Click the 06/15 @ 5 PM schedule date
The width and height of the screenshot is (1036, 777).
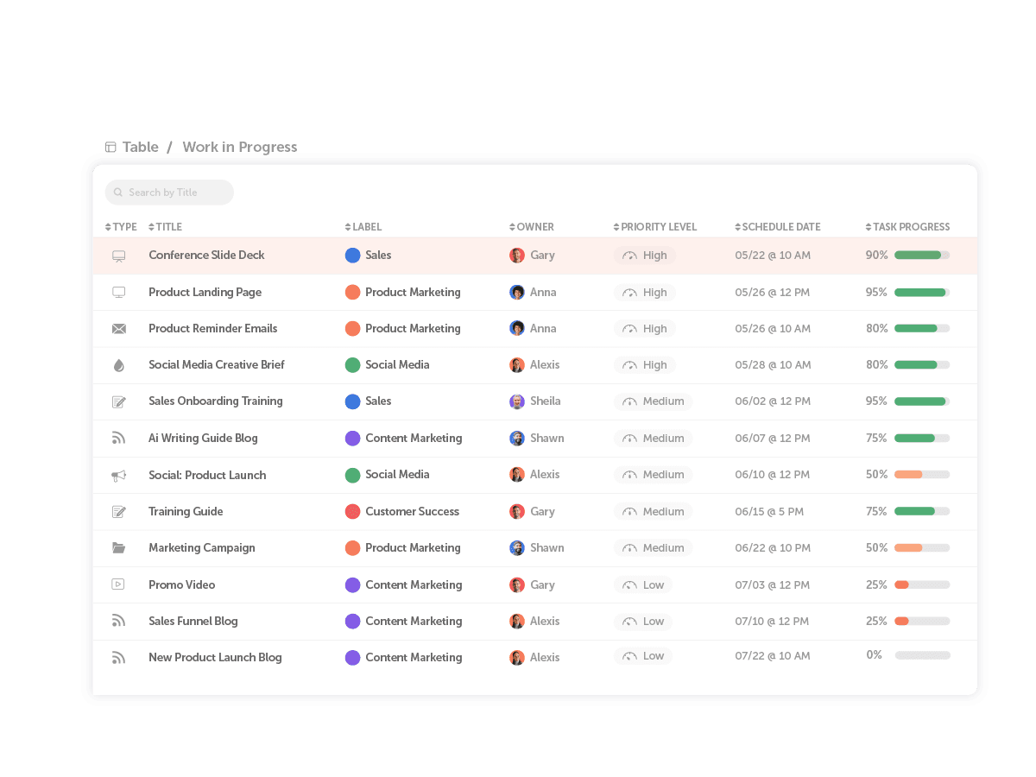coord(769,512)
